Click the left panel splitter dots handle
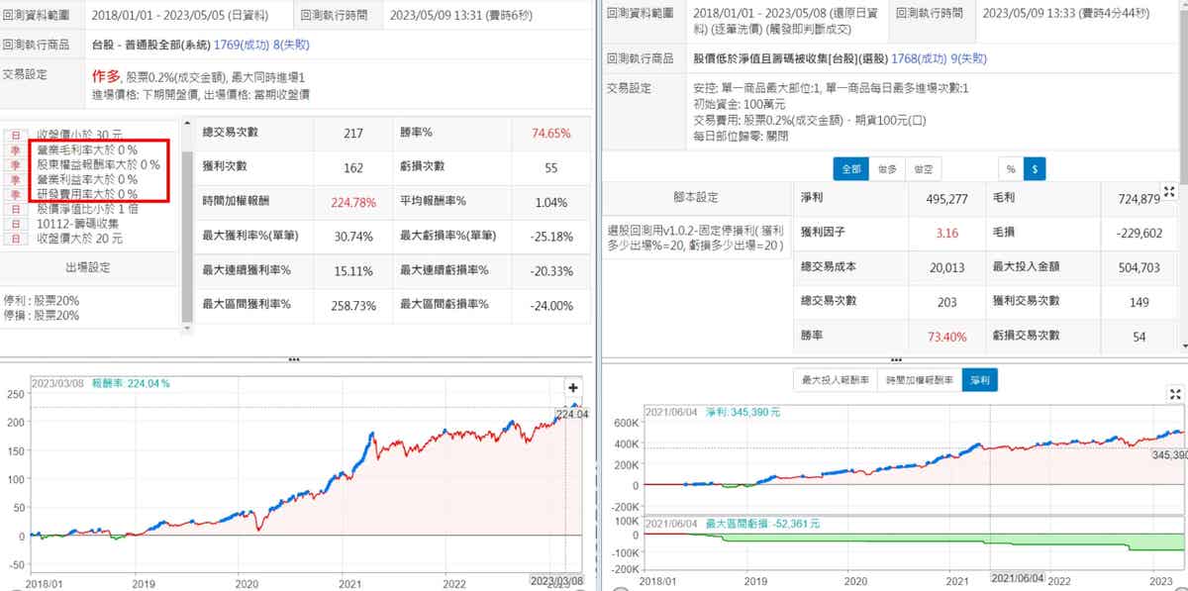Image resolution: width=1188 pixels, height=591 pixels. pyautogui.click(x=293, y=360)
